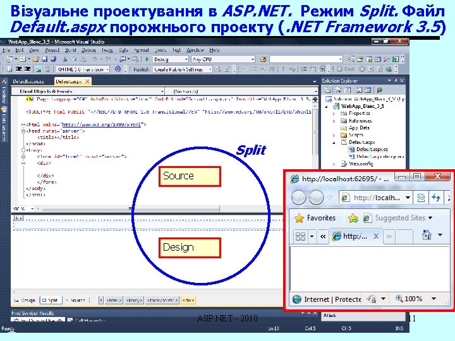Screen dimensions: 455x341
Task: Switch to Source view tab
Action: click(x=75, y=300)
